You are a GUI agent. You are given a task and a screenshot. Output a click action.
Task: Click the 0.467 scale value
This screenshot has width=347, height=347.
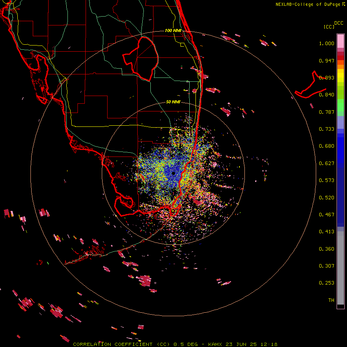point(327,215)
